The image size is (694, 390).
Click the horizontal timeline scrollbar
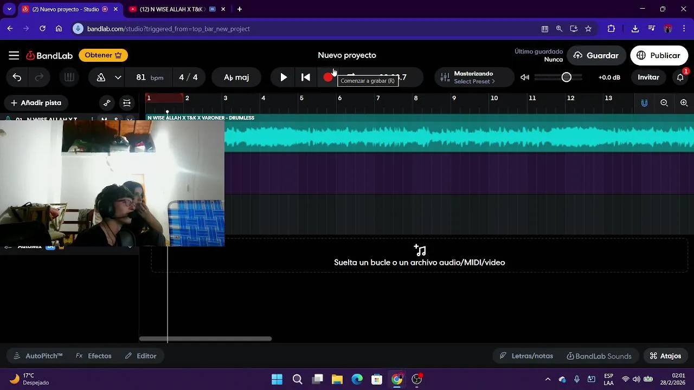coord(205,339)
